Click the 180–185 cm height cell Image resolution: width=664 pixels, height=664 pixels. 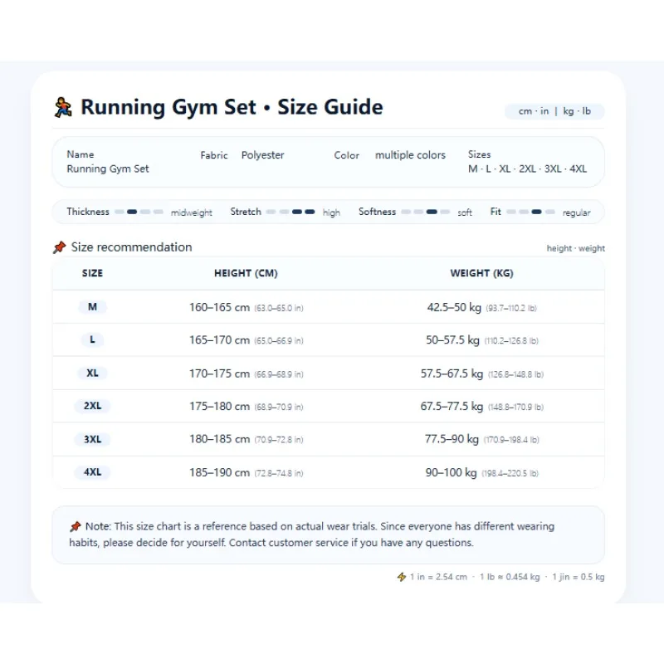point(246,439)
